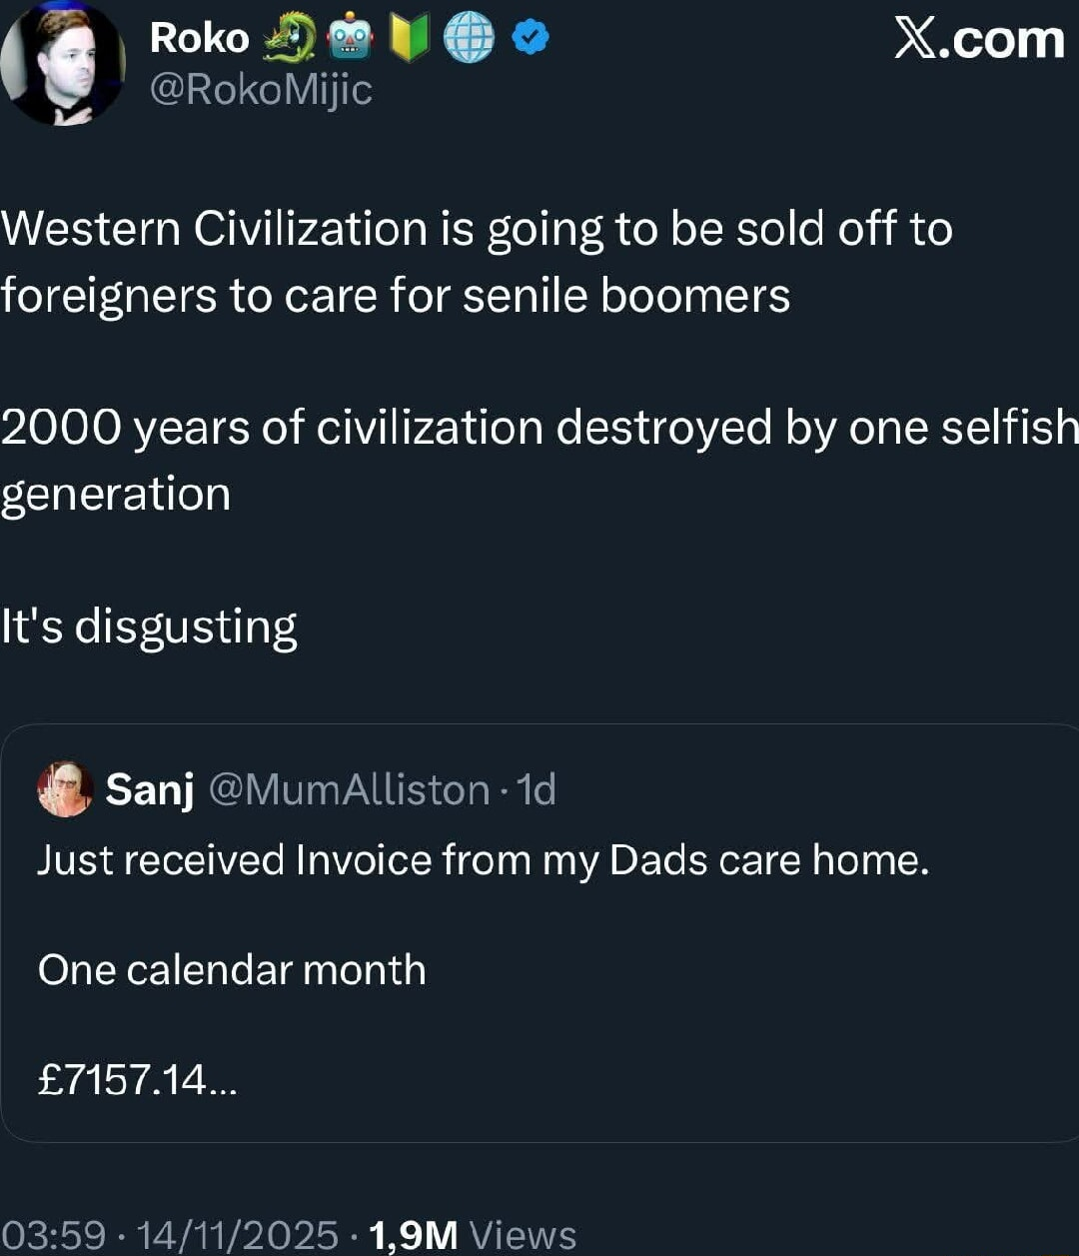The width and height of the screenshot is (1079, 1256).
Task: Click the dragon emoji beside Roko
Action: click(x=290, y=39)
